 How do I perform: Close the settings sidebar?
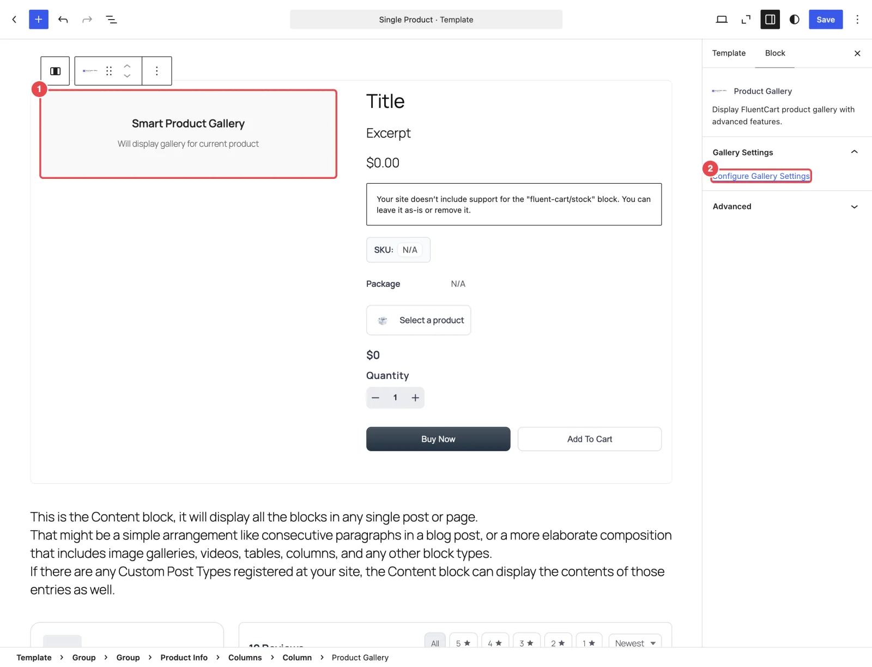pyautogui.click(x=857, y=53)
